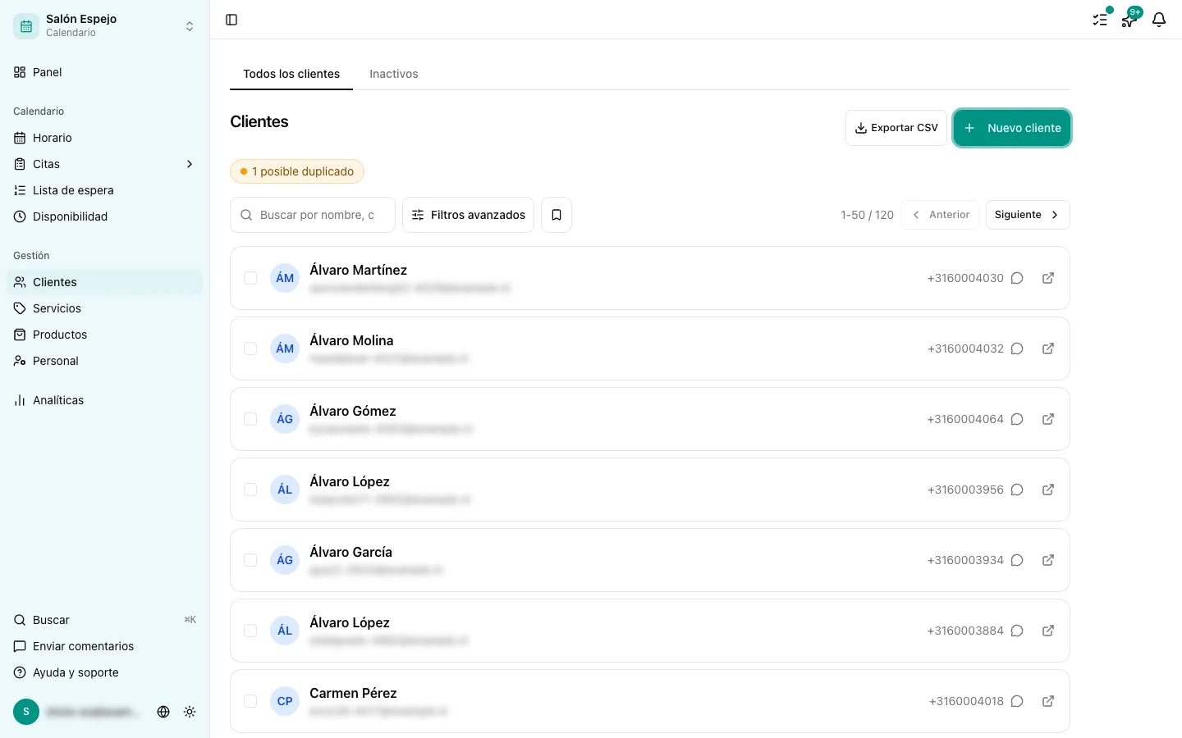Review the 1 posible duplicado badge
This screenshot has height=738, width=1182.
pyautogui.click(x=297, y=171)
